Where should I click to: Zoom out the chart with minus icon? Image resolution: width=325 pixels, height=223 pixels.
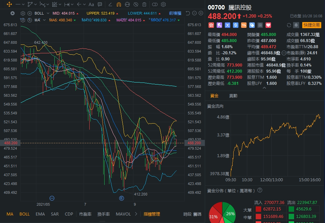tap(194, 13)
